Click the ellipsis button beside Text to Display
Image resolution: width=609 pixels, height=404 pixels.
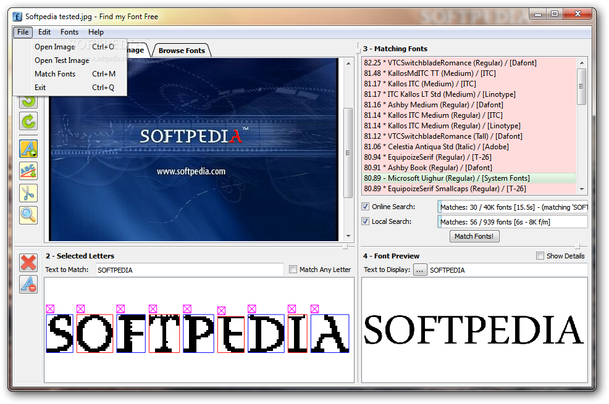420,270
